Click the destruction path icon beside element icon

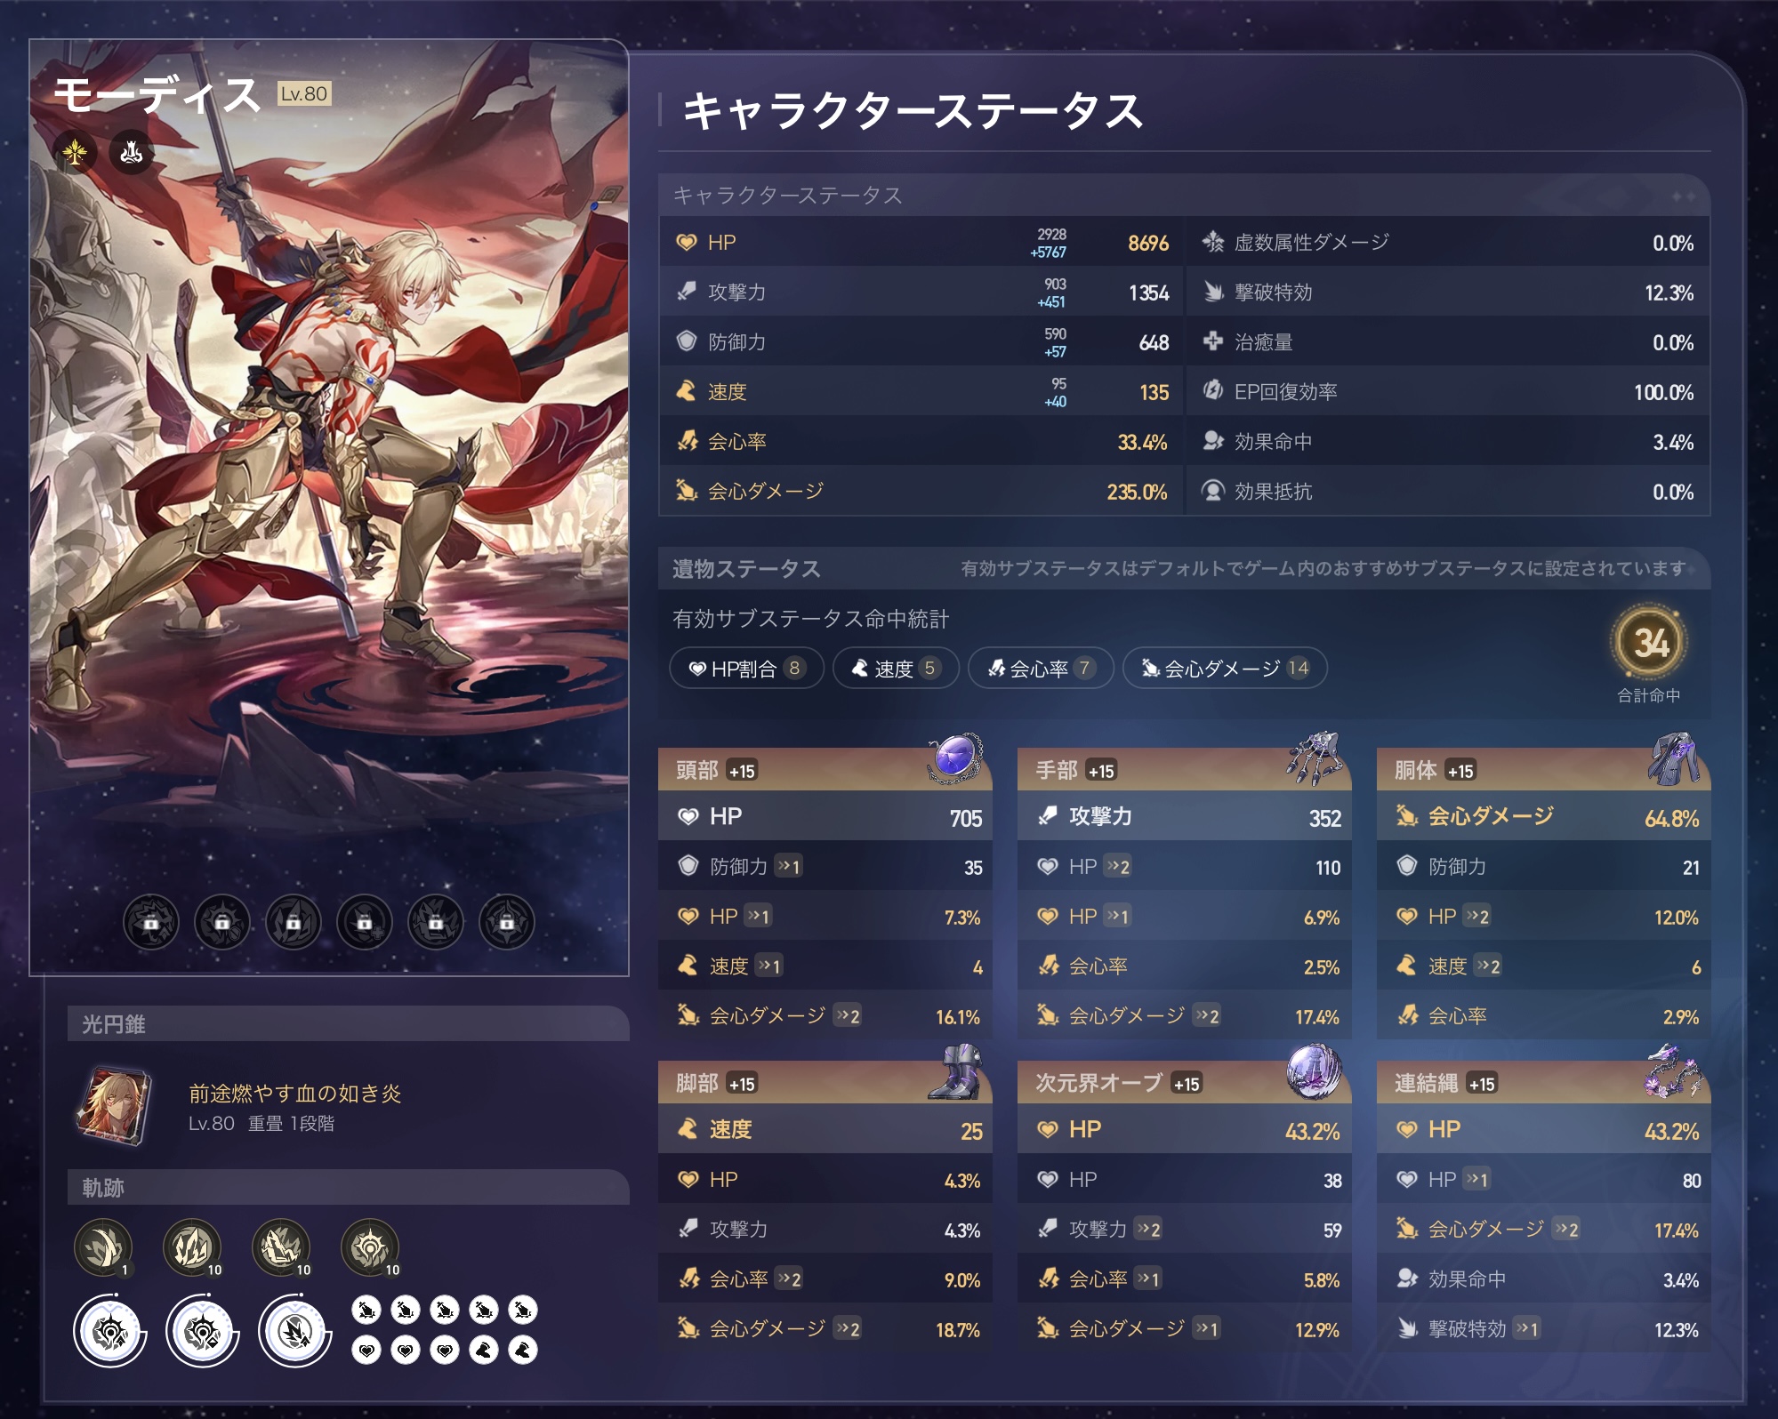132,153
